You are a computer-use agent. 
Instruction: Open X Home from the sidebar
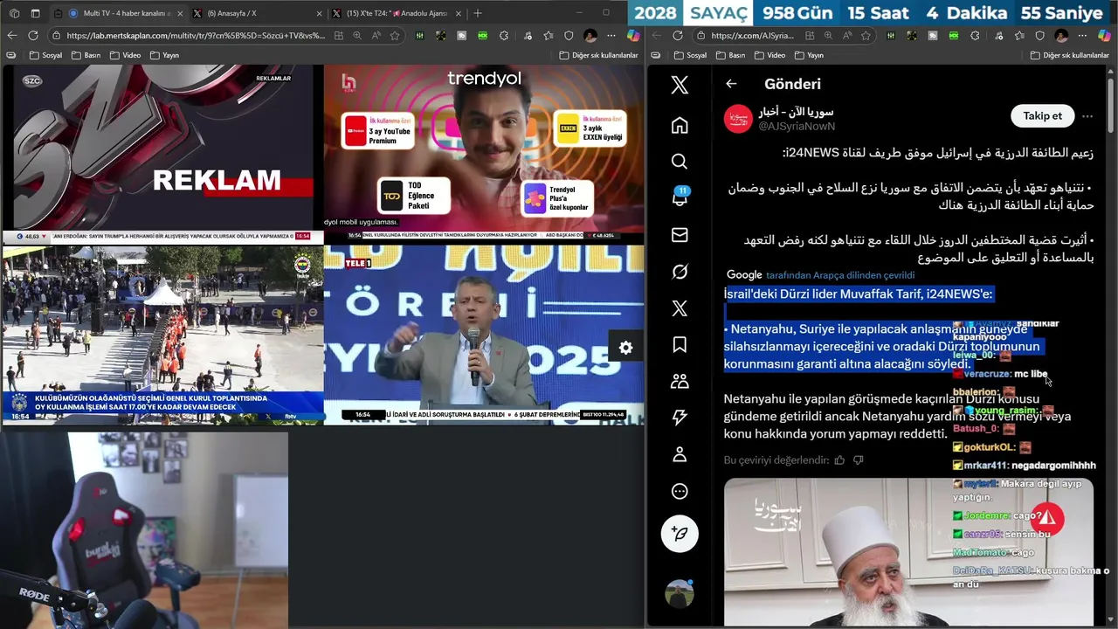(680, 125)
